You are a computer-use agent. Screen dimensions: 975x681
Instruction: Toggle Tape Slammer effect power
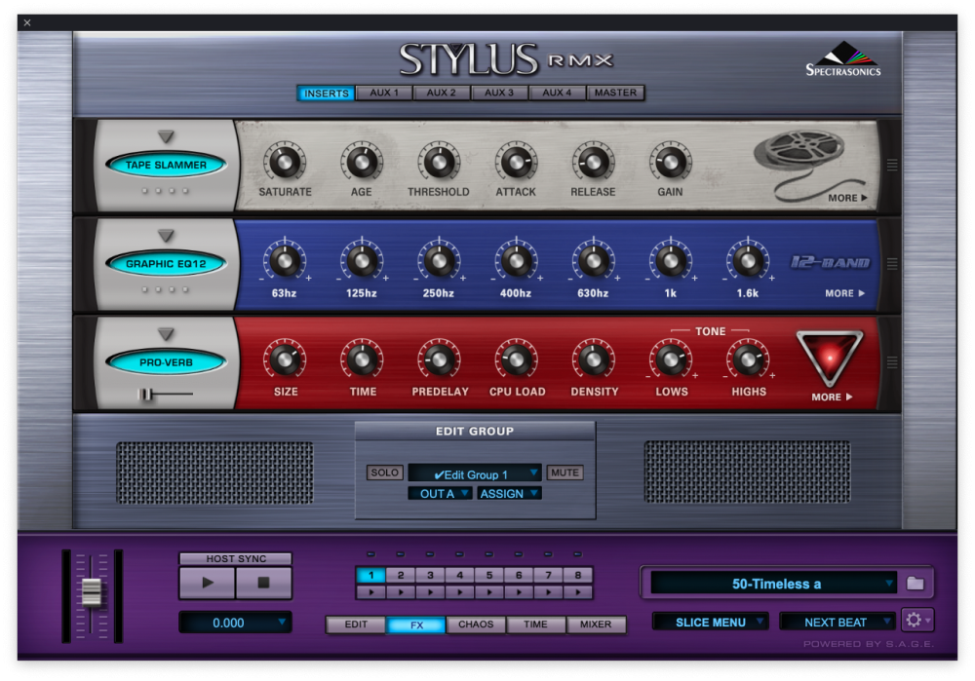tap(166, 165)
